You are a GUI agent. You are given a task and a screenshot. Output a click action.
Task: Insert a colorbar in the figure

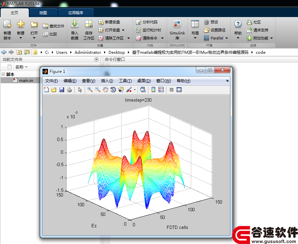click(153, 90)
